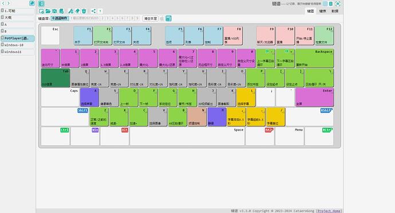Select the 大概 entry in the sidebar
This screenshot has width=395, height=213.
(17, 18)
